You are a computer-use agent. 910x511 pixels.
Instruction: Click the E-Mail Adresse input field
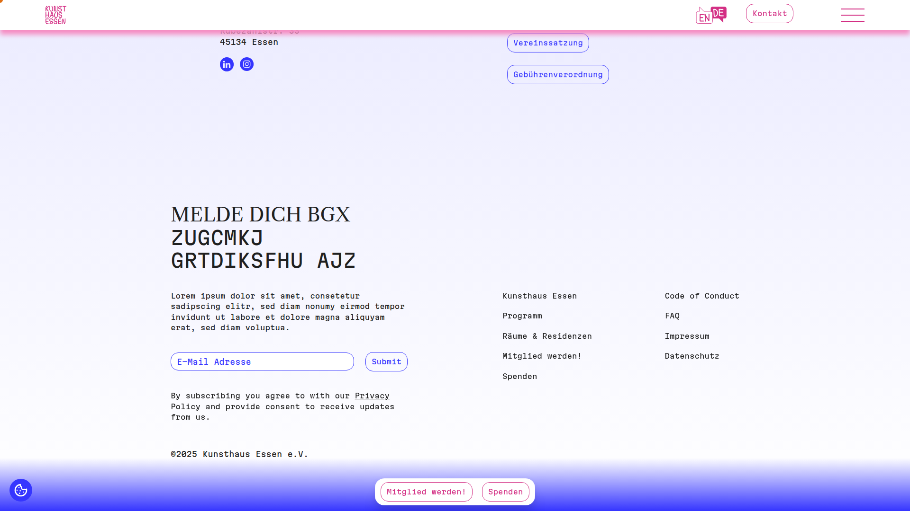262,361
